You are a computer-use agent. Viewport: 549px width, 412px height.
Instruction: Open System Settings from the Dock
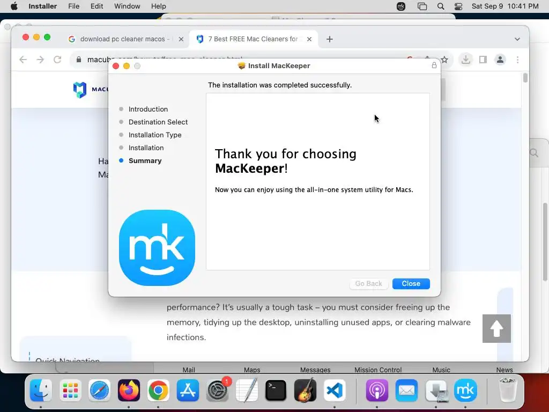218,391
